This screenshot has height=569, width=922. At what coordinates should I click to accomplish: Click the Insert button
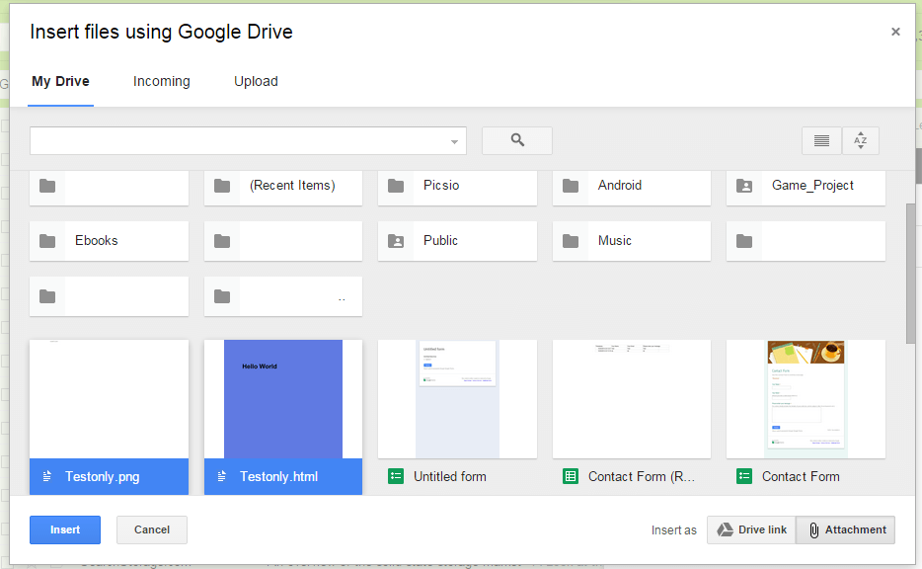[64, 529]
